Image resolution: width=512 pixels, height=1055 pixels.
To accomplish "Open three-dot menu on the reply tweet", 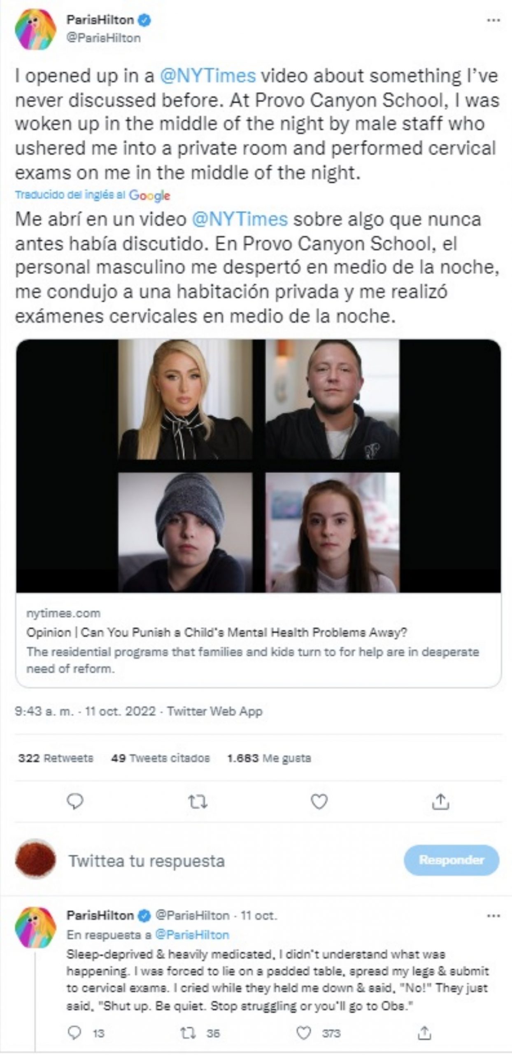I will tap(493, 916).
